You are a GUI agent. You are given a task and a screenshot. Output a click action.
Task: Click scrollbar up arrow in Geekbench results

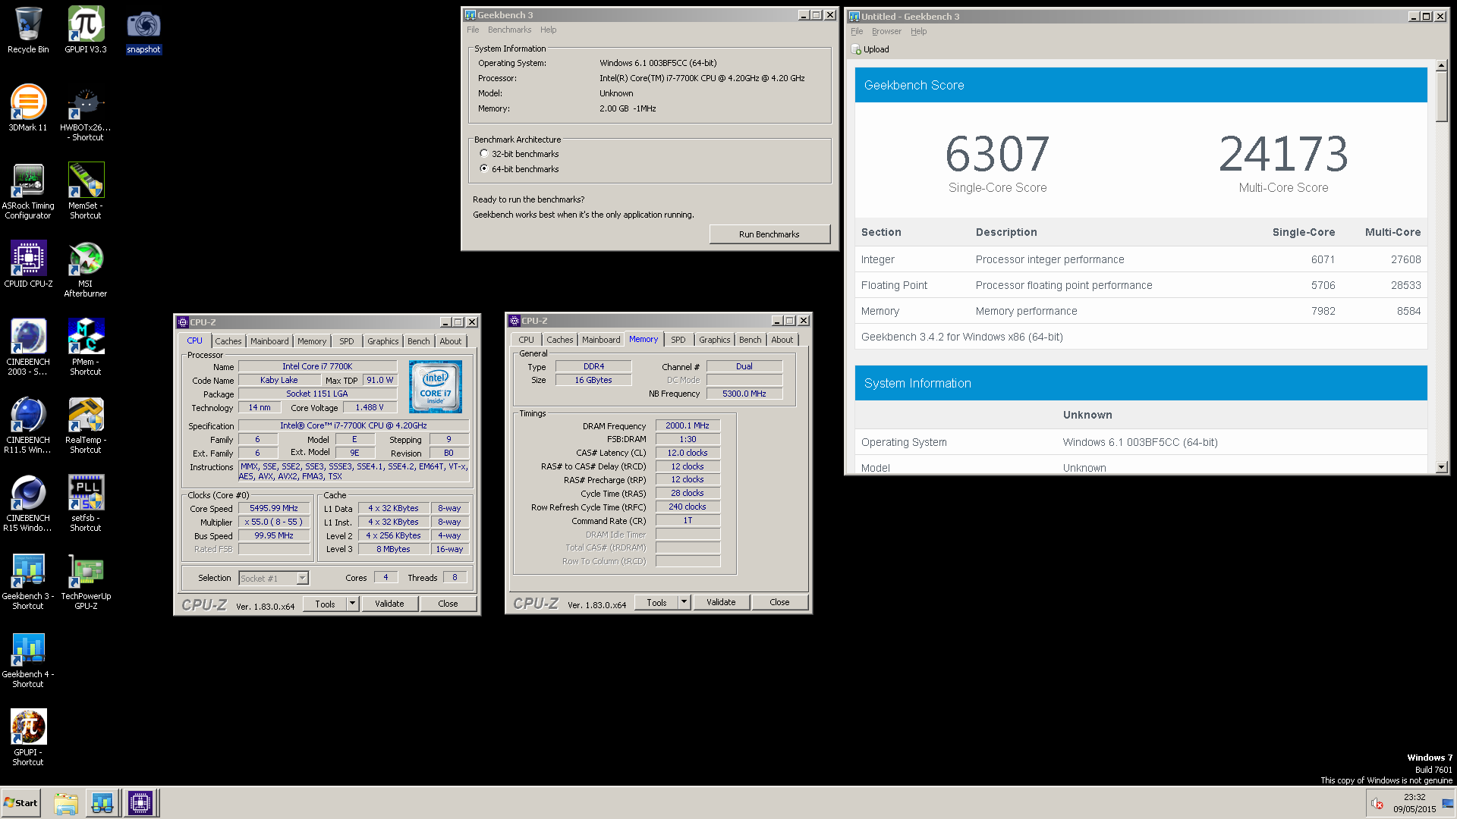point(1441,65)
